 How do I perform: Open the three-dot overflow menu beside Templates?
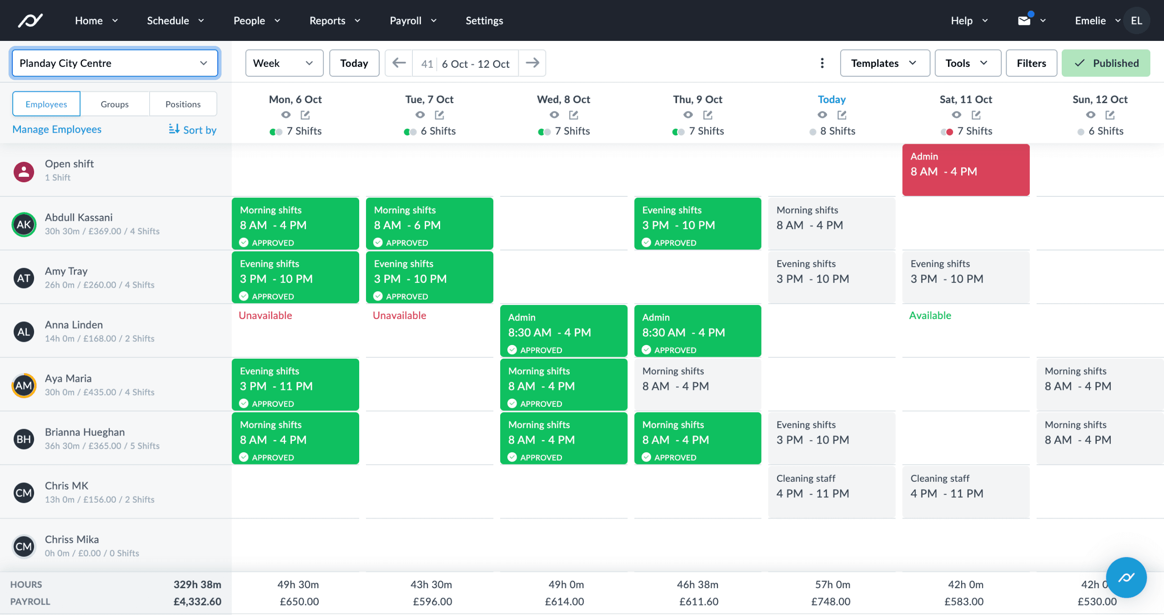[822, 63]
